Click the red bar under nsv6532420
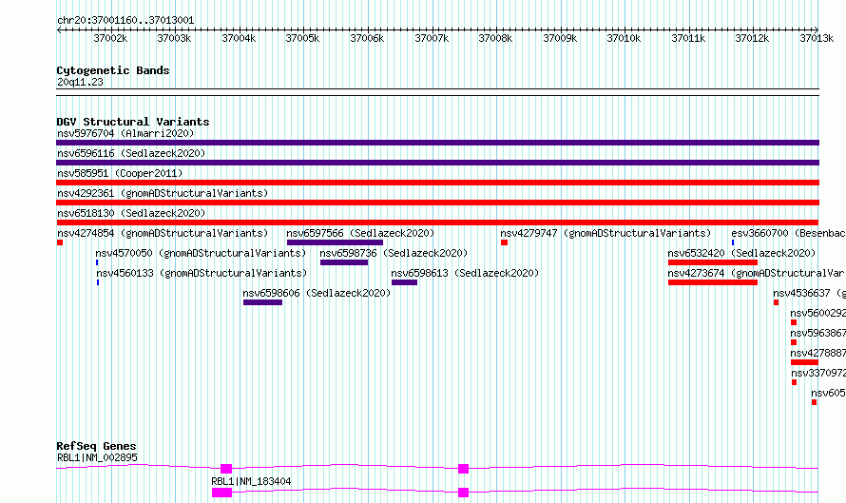 click(x=713, y=262)
